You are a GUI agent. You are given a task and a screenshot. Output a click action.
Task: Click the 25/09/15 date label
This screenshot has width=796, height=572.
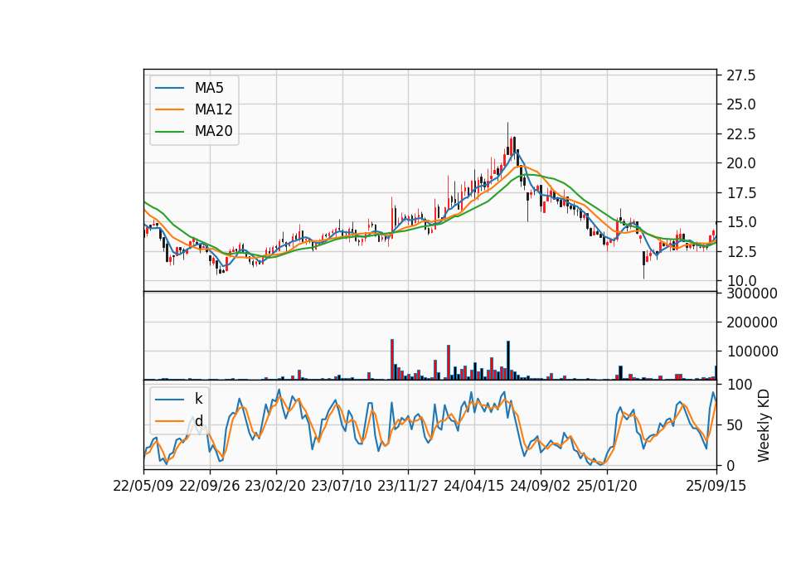(716, 486)
